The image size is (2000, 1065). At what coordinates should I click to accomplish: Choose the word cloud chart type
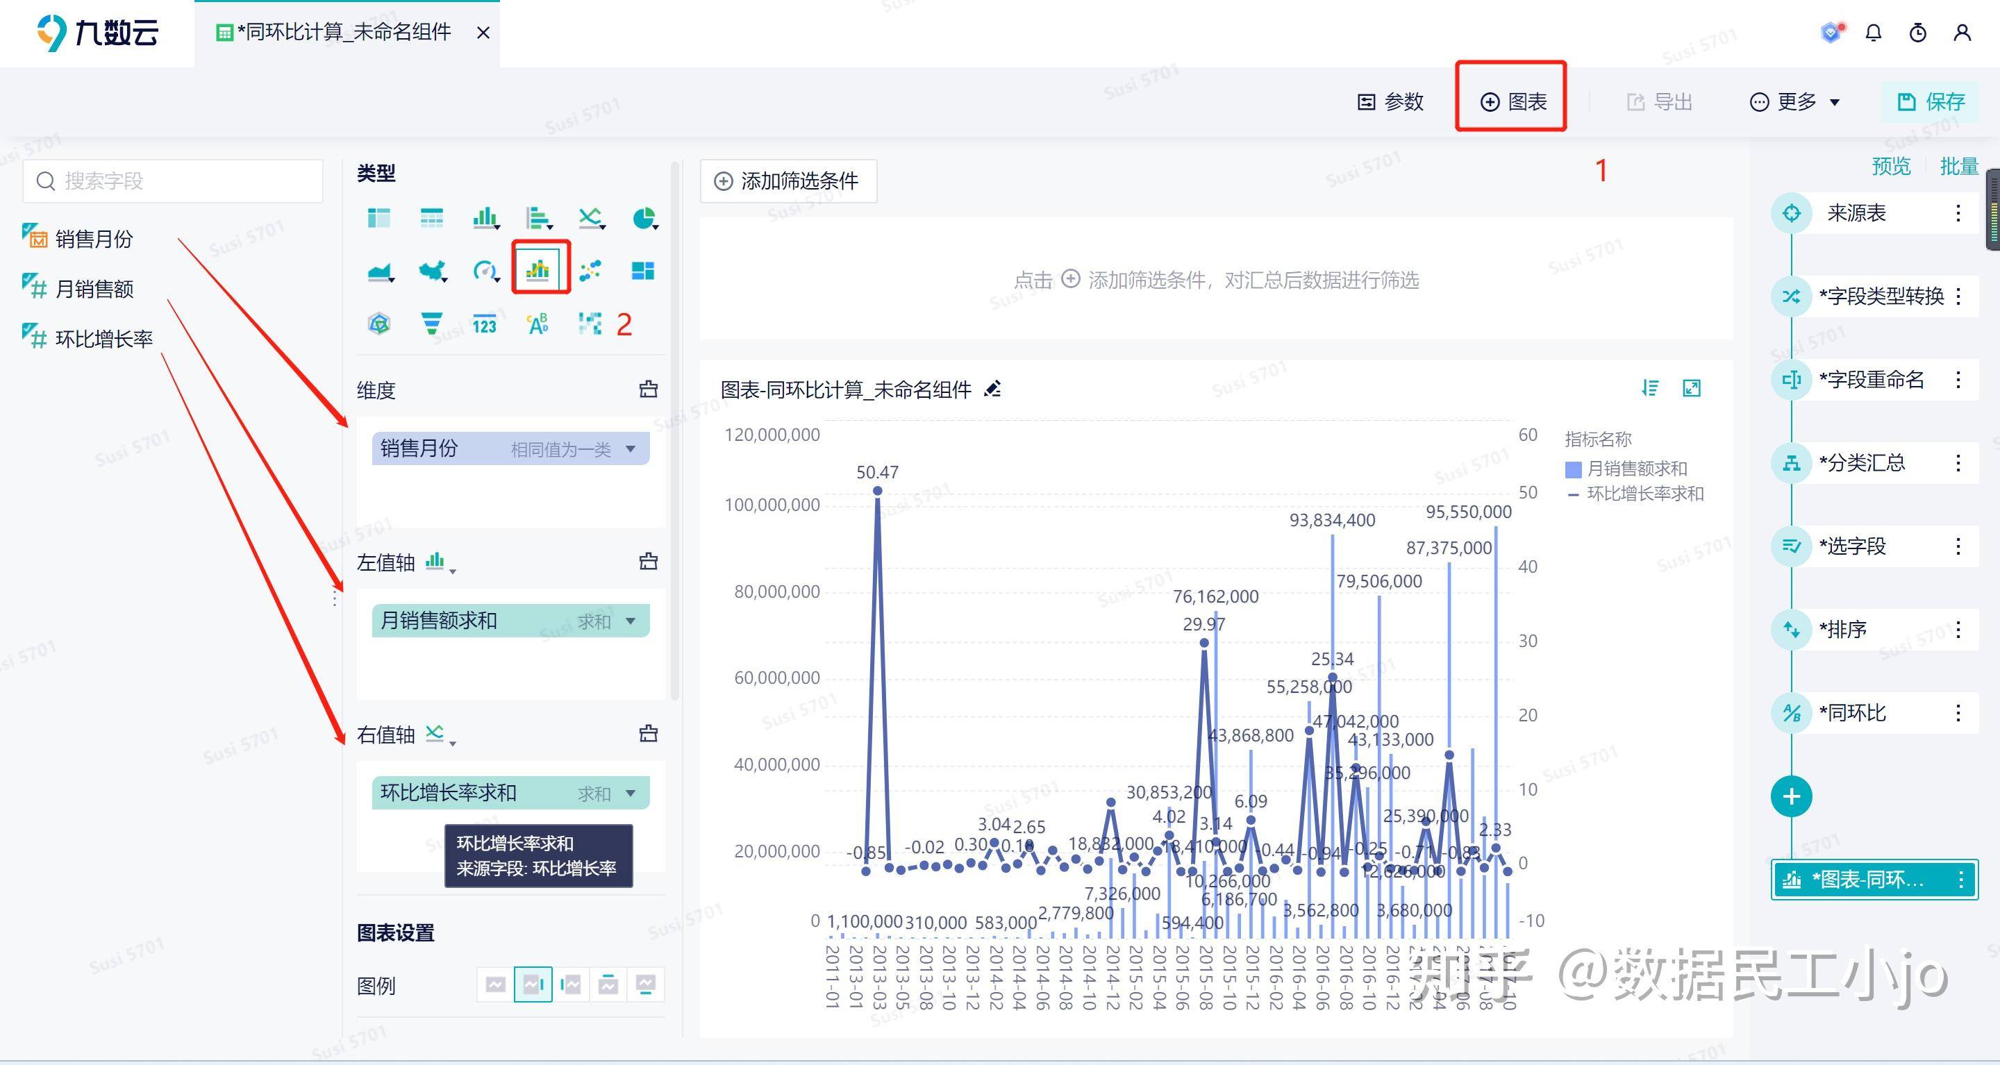537,324
